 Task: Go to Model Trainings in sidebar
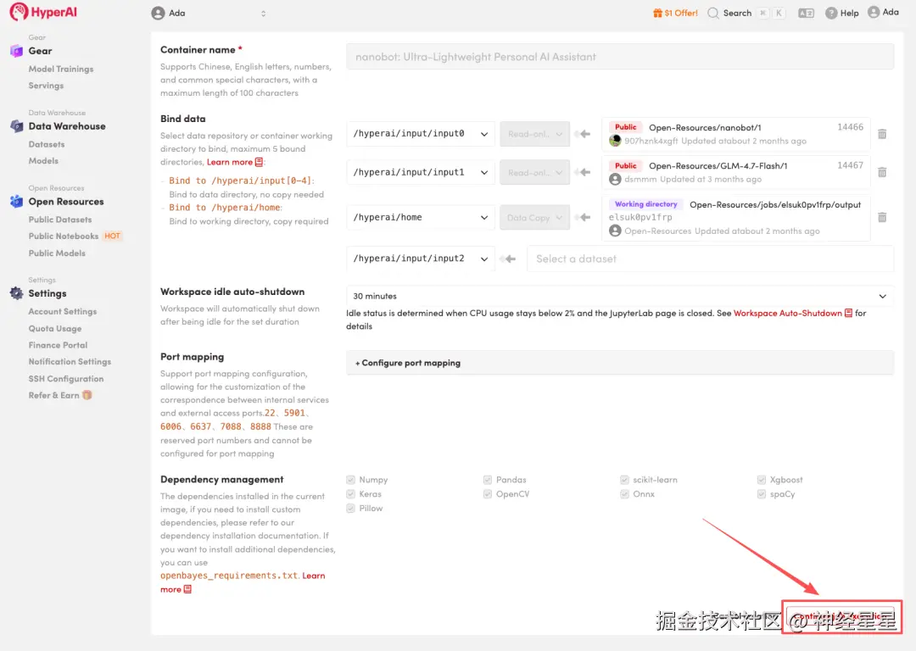(61, 69)
